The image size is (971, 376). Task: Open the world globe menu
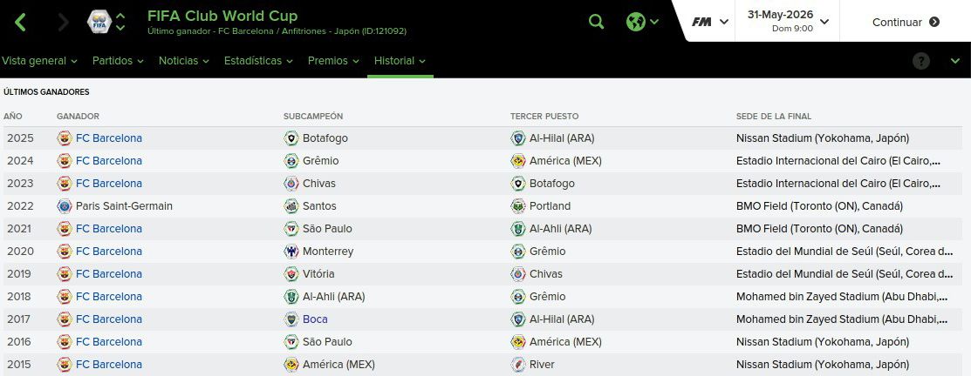click(642, 23)
